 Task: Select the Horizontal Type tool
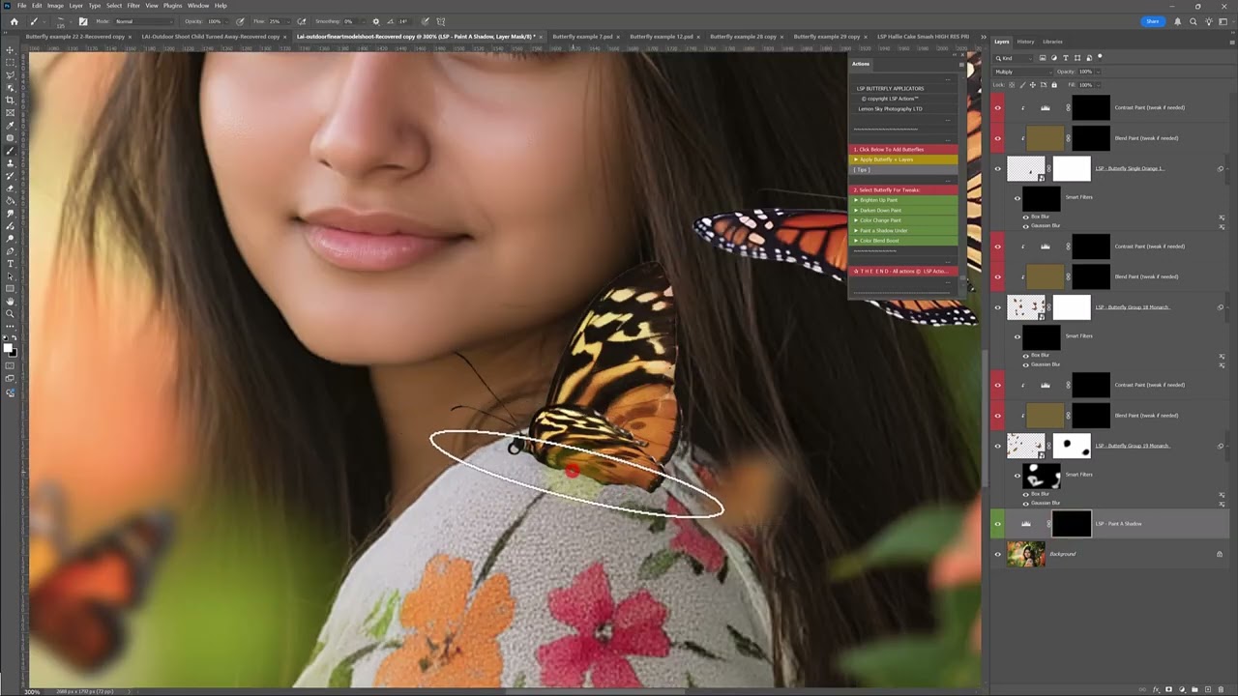pyautogui.click(x=11, y=263)
